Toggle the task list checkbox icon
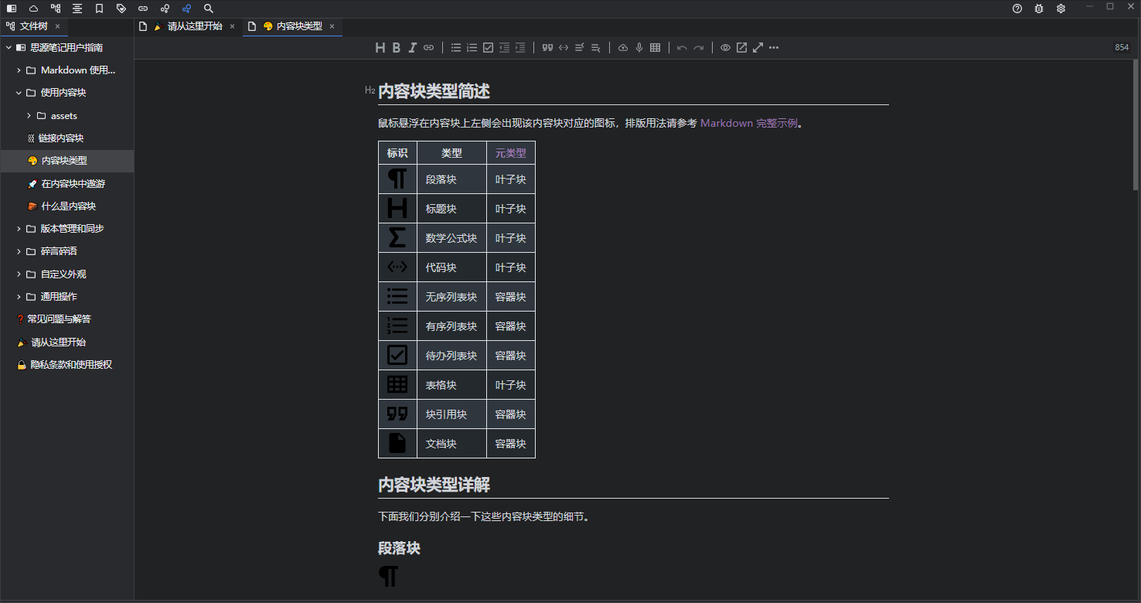Image resolution: width=1141 pixels, height=603 pixels. coord(488,48)
